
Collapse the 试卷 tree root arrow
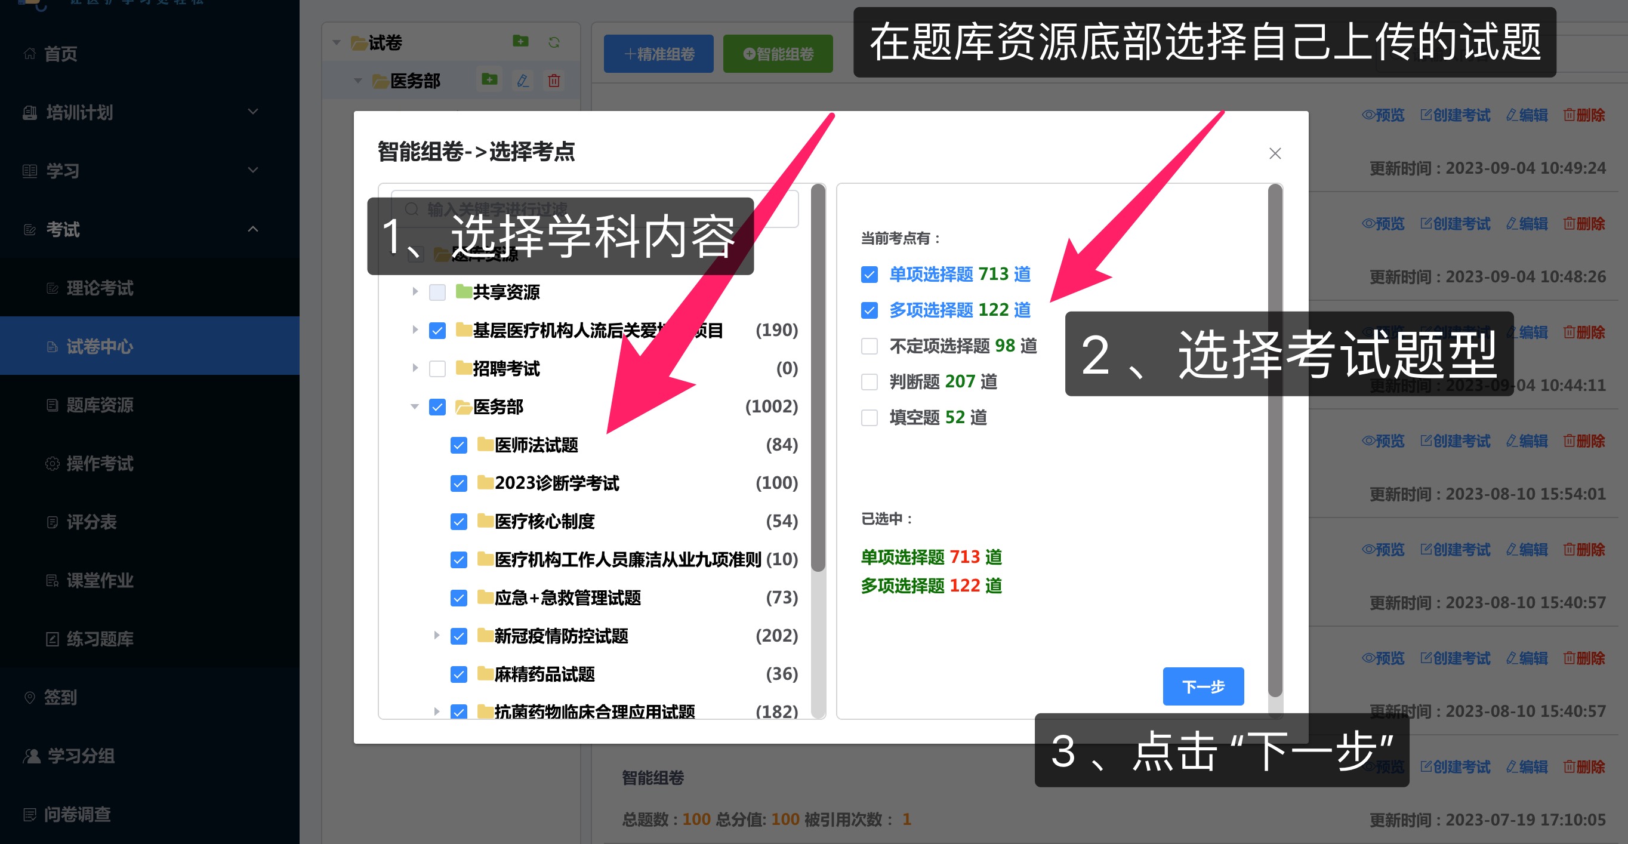pos(337,42)
